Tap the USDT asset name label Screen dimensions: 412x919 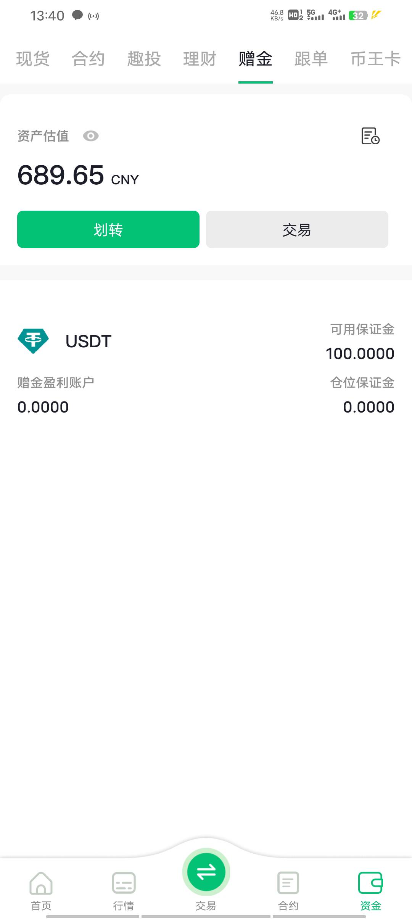coord(89,341)
